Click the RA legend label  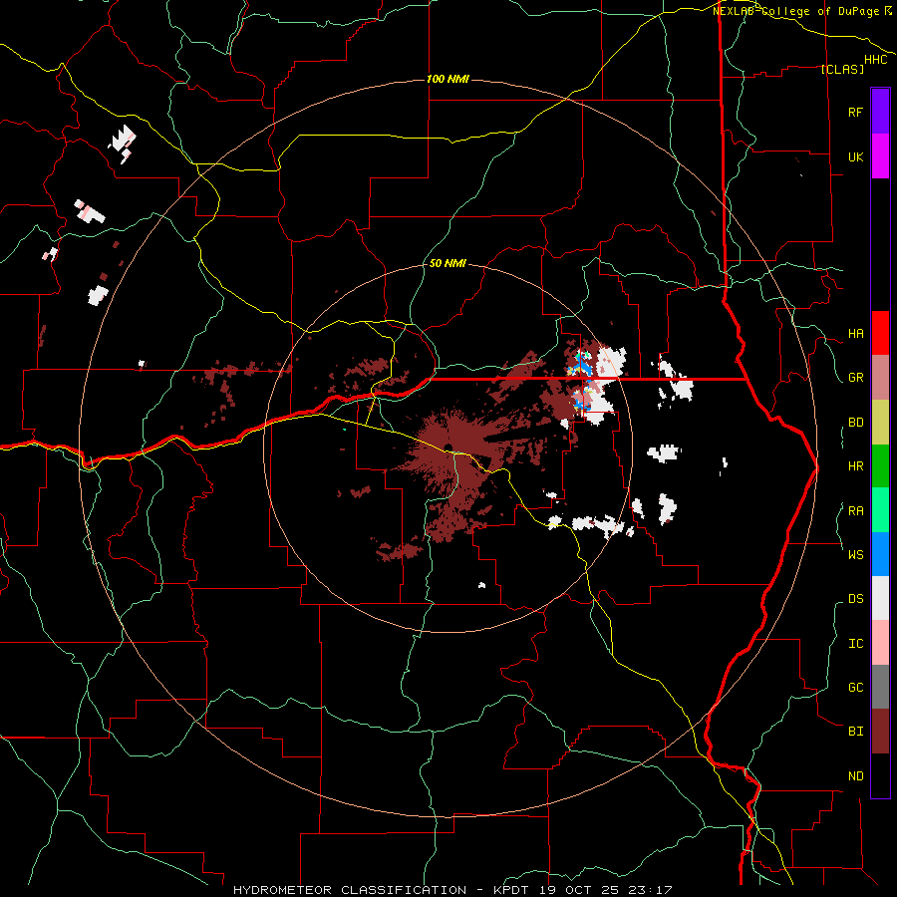855,510
